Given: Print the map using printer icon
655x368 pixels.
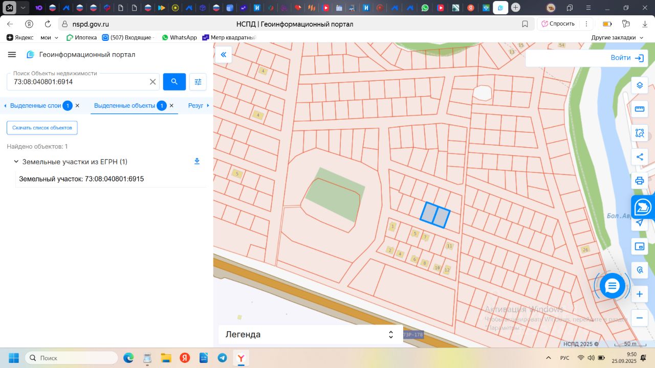Looking at the screenshot, I should (639, 180).
